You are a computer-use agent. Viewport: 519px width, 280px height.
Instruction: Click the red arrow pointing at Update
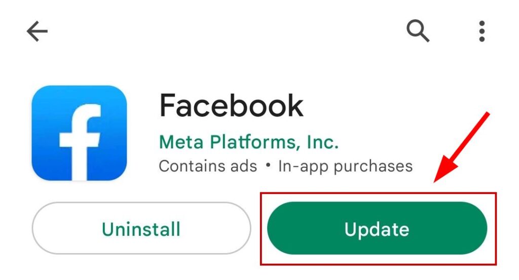(462, 147)
